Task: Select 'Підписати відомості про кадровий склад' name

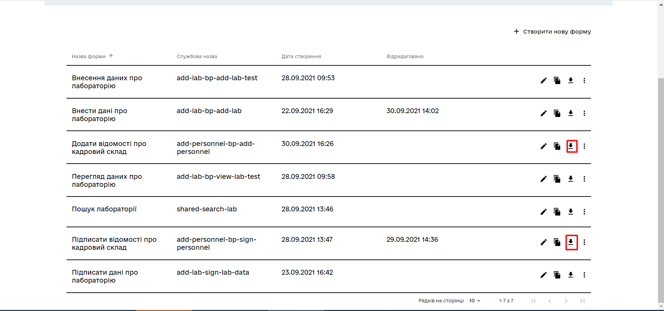Action: pos(114,244)
